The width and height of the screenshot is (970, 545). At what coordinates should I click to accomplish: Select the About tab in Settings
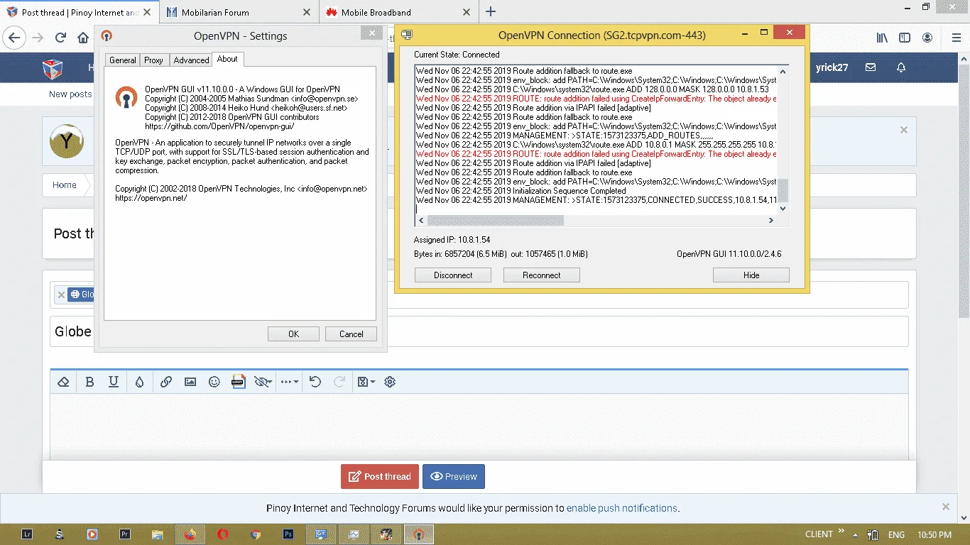pos(227,59)
